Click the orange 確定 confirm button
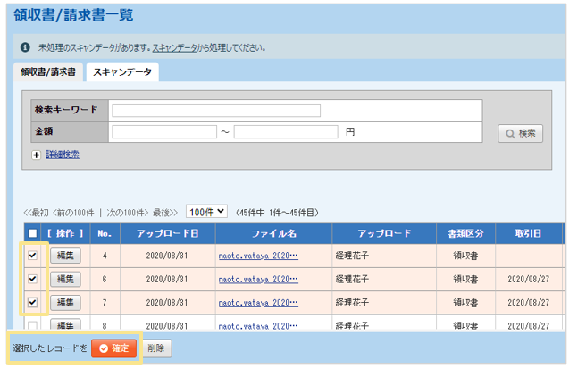Screen dimensions: 586x369 click(x=113, y=348)
